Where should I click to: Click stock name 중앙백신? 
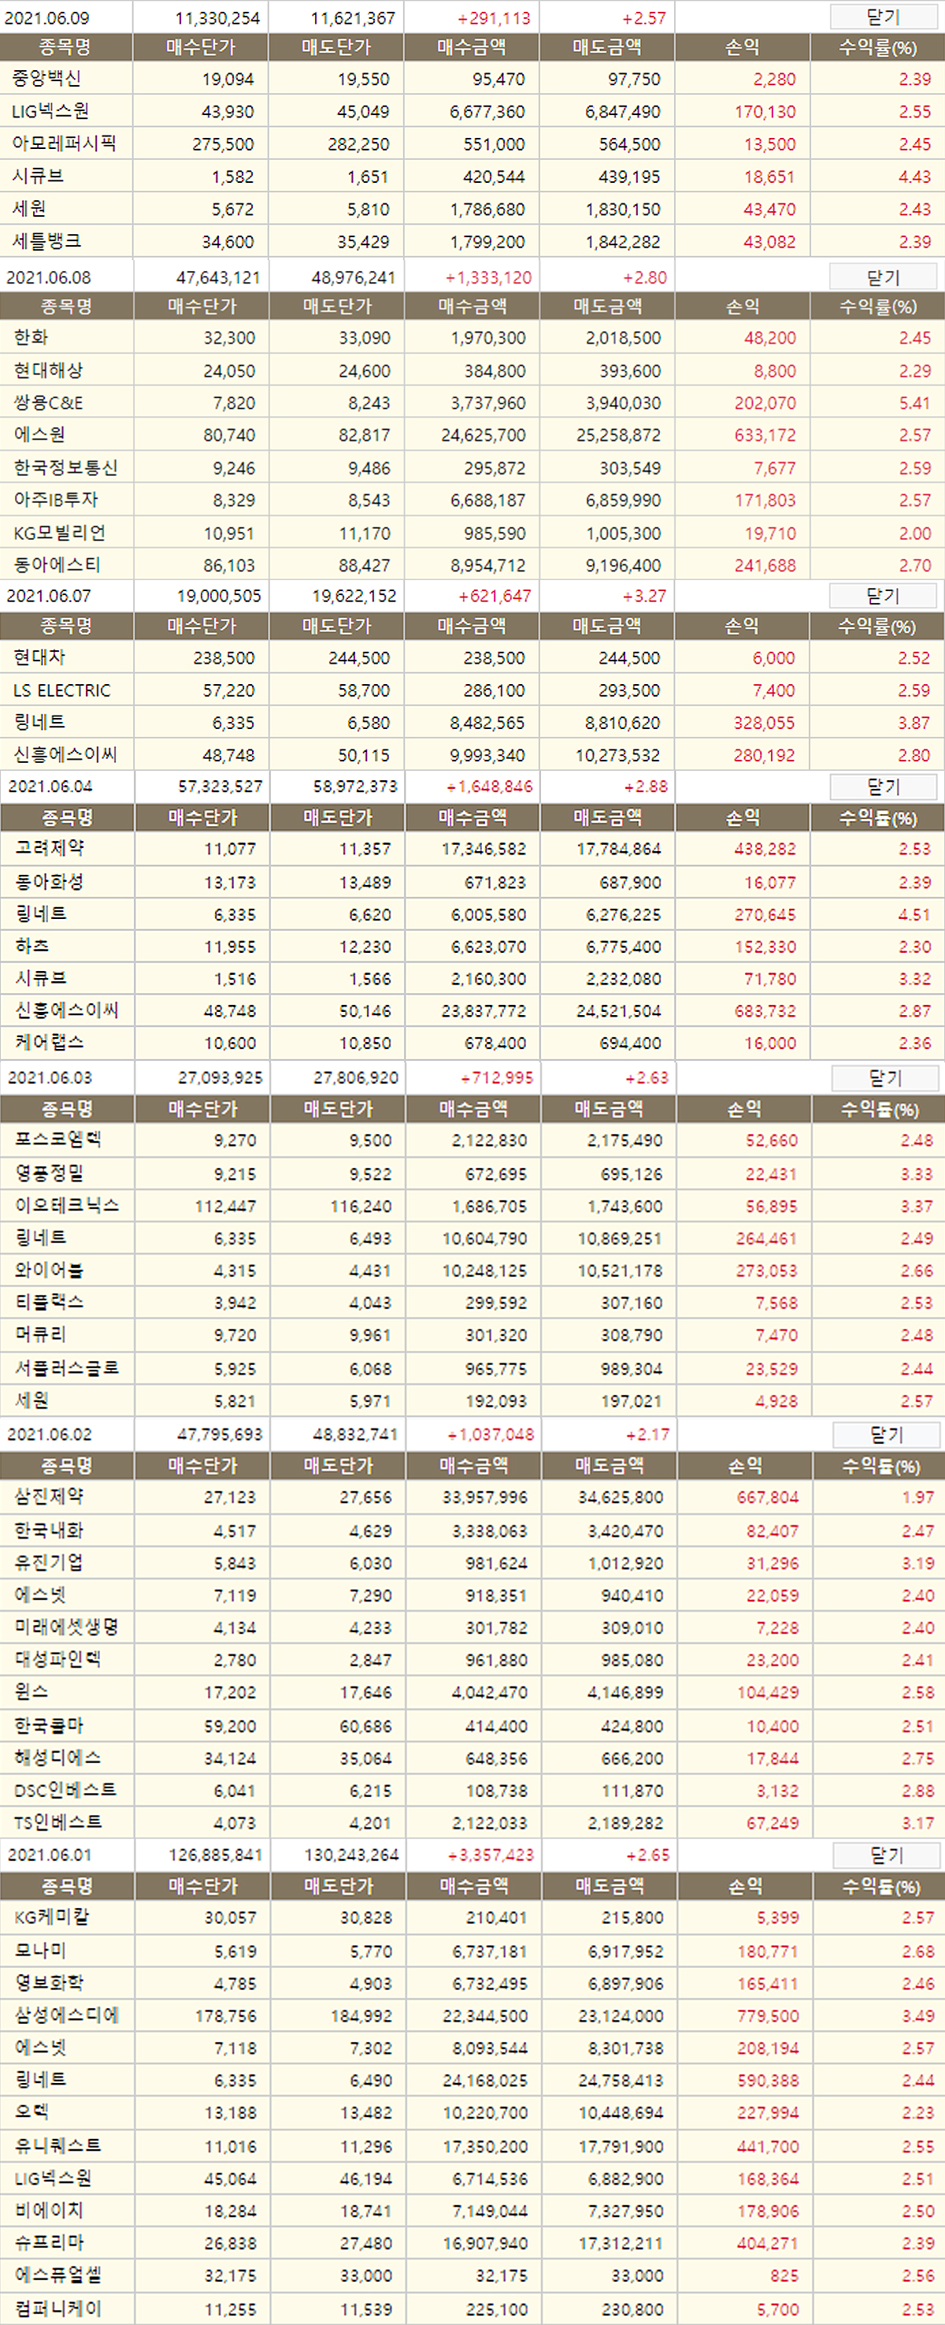46,79
